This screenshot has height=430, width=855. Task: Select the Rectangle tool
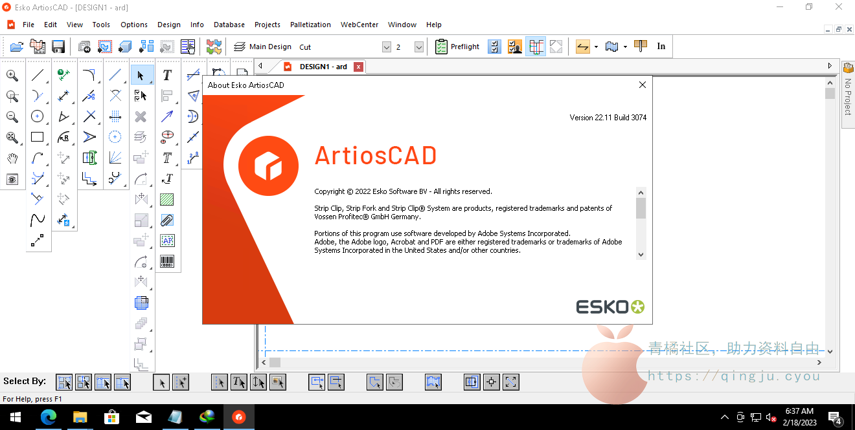(x=38, y=137)
